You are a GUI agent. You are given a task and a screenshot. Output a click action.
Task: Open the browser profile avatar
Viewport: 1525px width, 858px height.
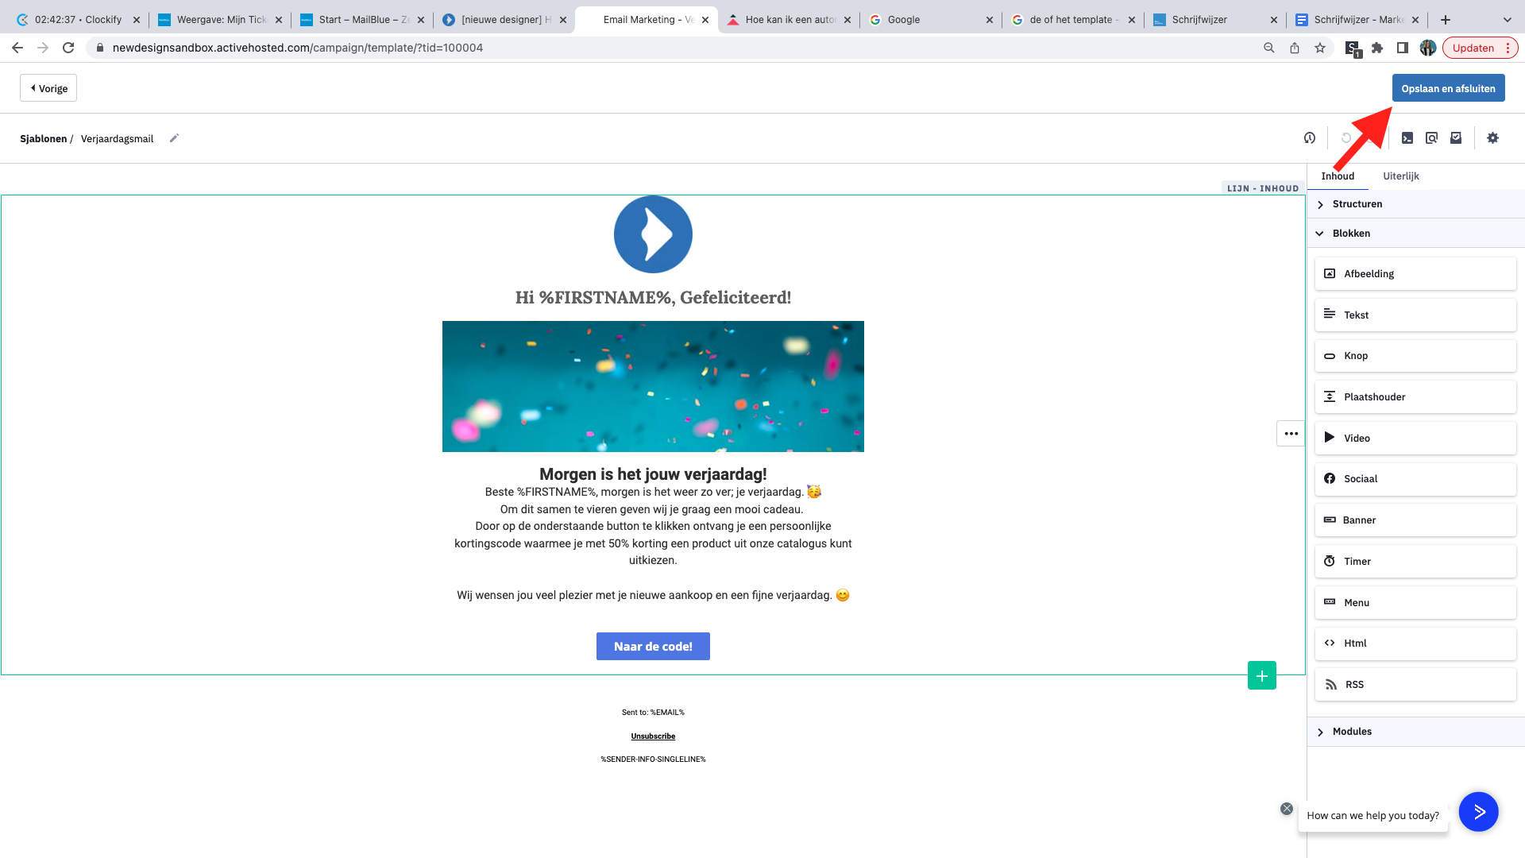pos(1428,48)
